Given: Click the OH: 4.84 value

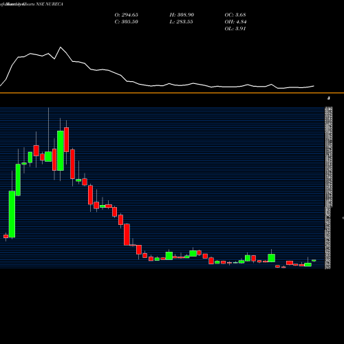Looking at the screenshot, I should (235, 22).
